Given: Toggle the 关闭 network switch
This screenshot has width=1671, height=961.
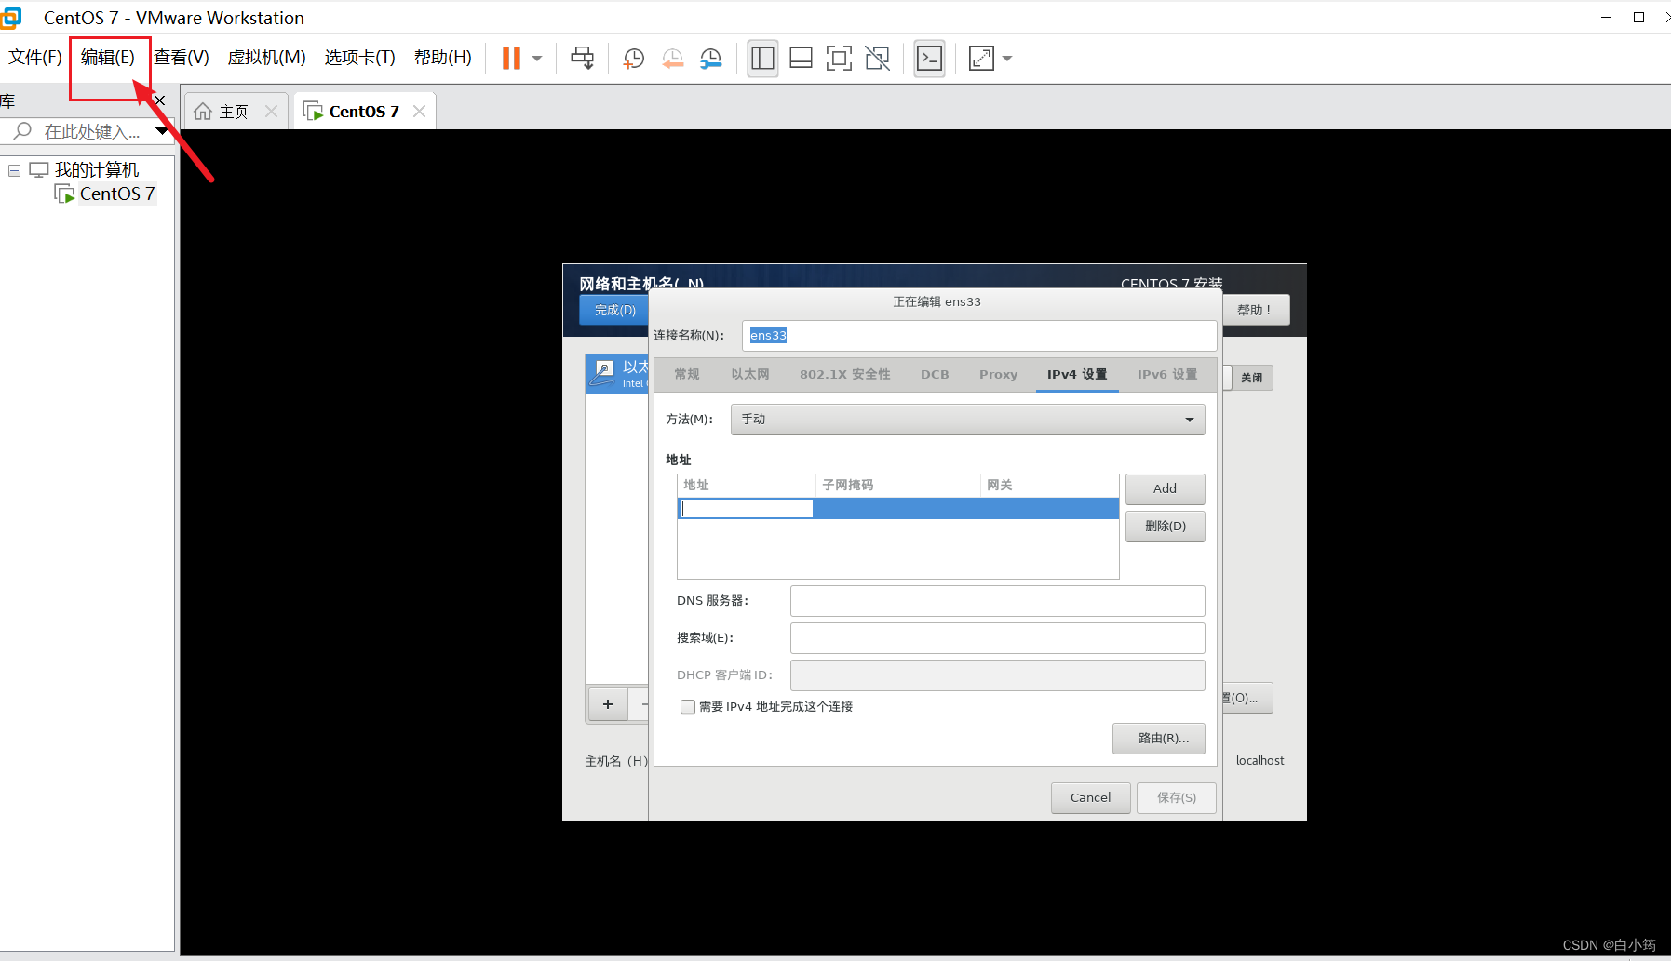Looking at the screenshot, I should (1248, 378).
